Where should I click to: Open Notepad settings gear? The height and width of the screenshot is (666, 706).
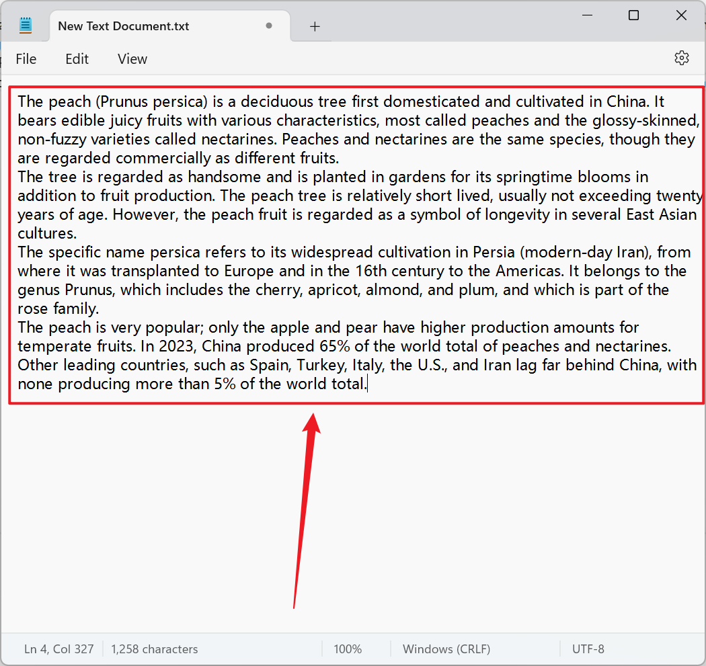pyautogui.click(x=681, y=58)
